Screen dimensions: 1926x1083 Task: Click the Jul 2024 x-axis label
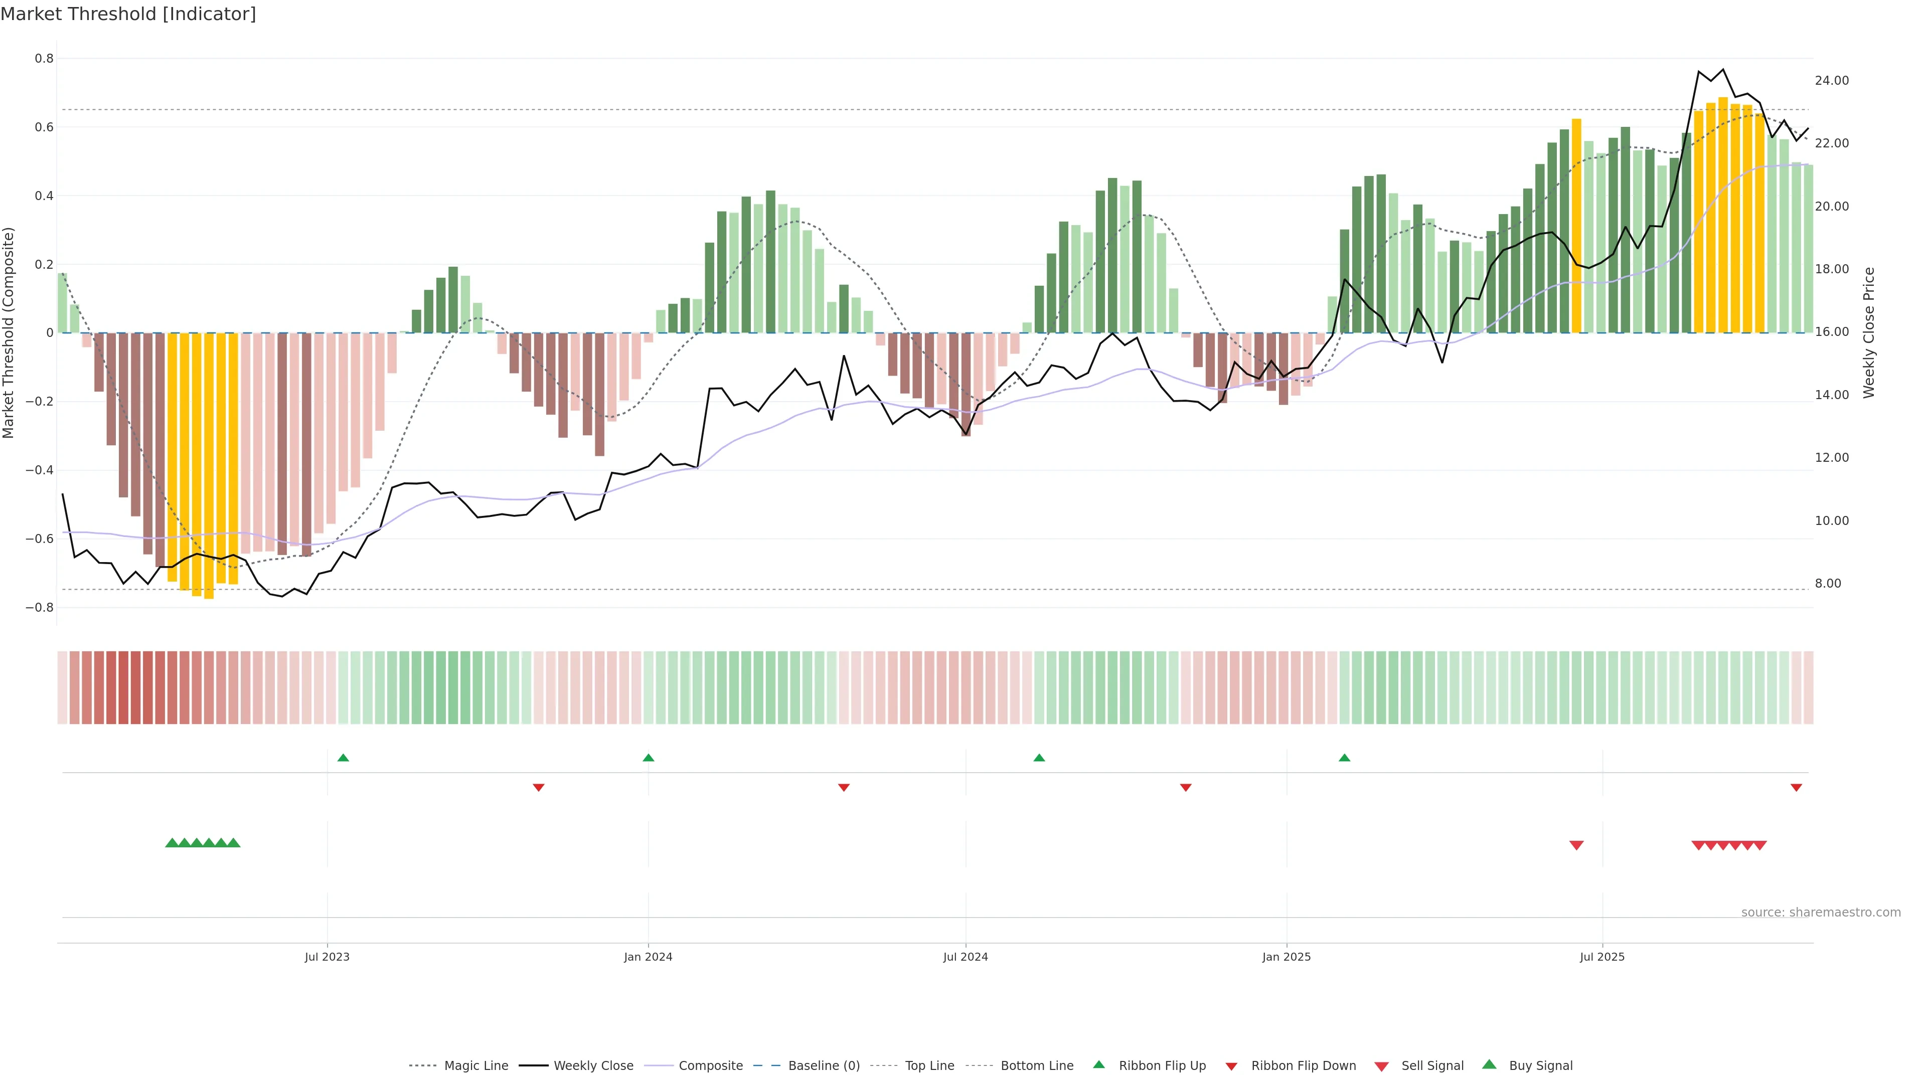[965, 957]
